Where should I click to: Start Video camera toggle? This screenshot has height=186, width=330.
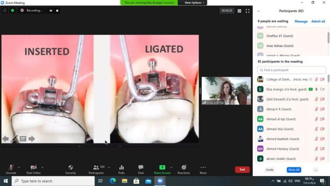[x=34, y=168]
